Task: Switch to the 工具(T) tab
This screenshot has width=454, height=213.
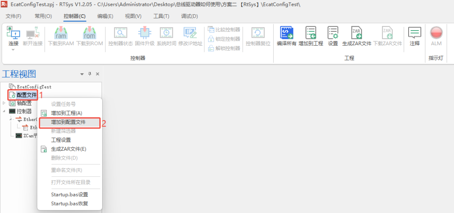Action: [x=161, y=16]
